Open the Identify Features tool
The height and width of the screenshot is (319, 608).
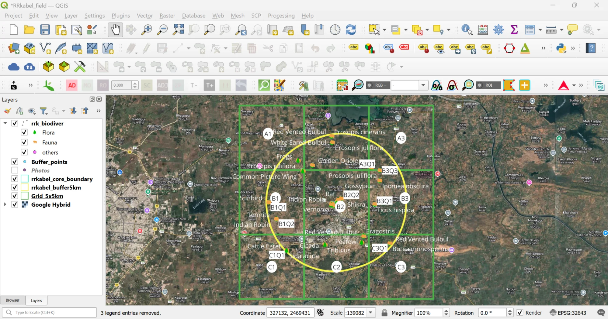coord(466,30)
